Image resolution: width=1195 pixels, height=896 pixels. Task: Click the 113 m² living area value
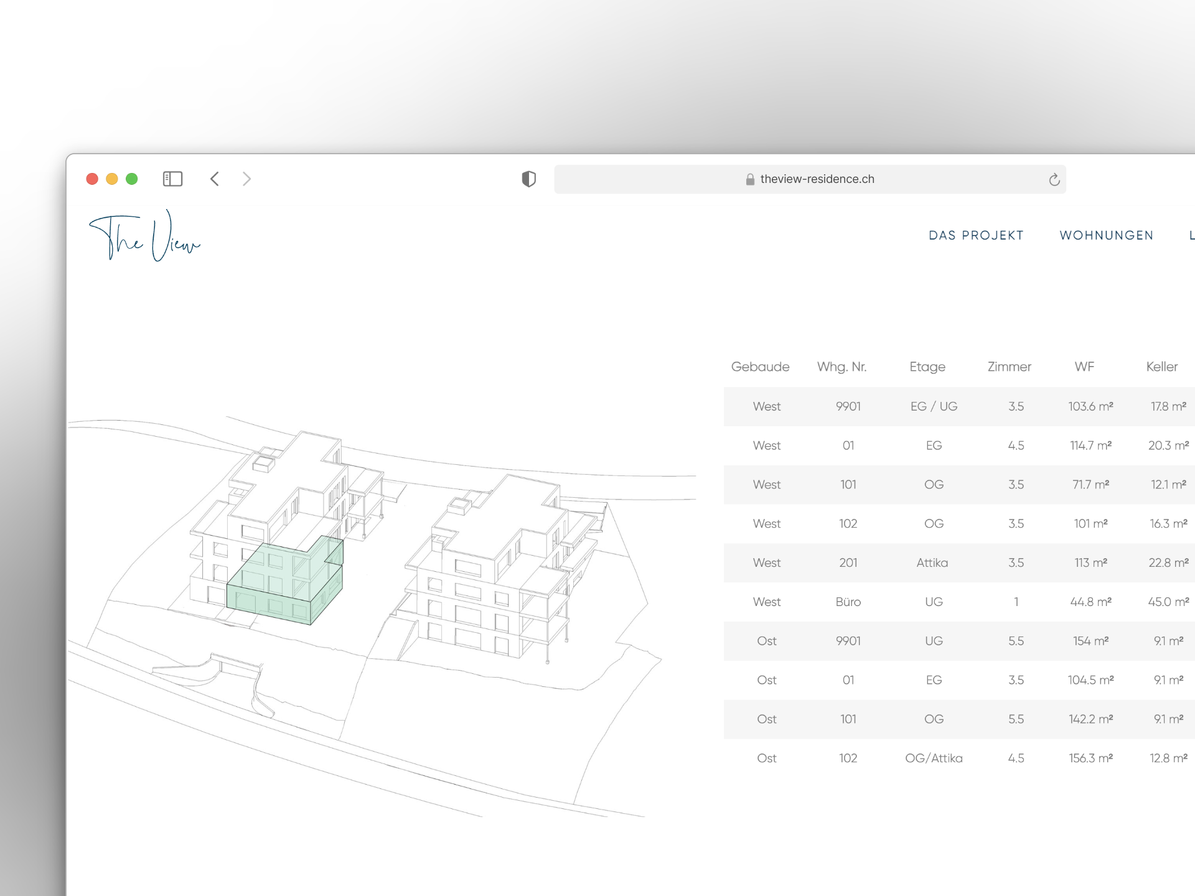pyautogui.click(x=1090, y=563)
